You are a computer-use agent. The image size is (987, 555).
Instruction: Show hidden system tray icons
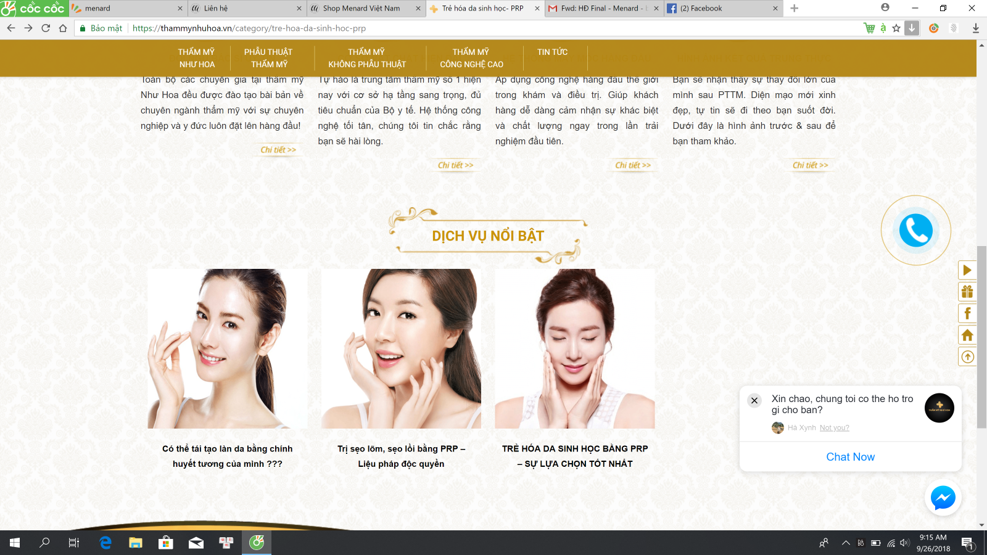coord(846,543)
